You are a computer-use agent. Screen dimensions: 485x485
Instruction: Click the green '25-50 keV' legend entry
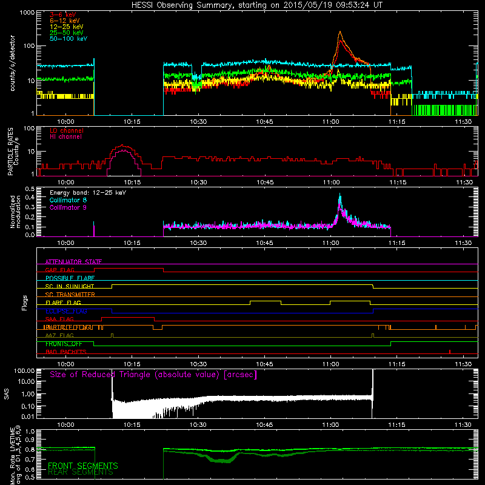tap(67, 33)
